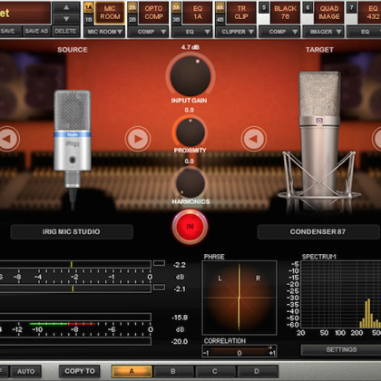This screenshot has height=381, width=381.
Task: Toggle slot 5 chain button
Action: click(x=264, y=7)
